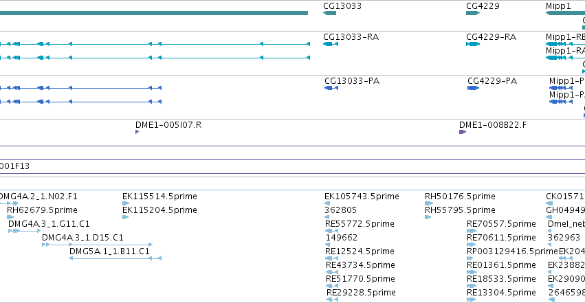Click the CG13033 gene arrow glyph
585x303 pixels.
point(329,14)
